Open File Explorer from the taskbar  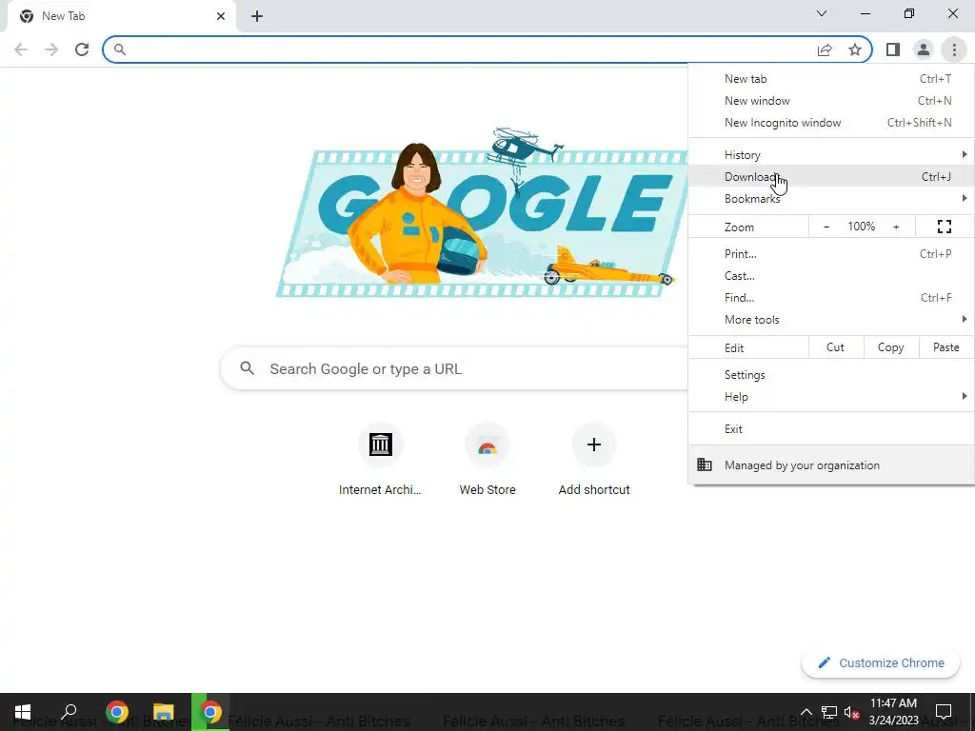163,712
